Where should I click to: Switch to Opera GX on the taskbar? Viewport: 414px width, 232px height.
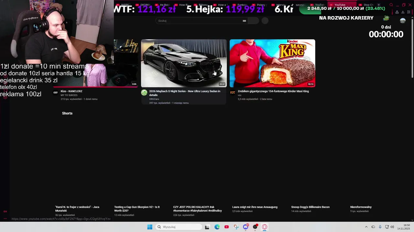(265, 227)
